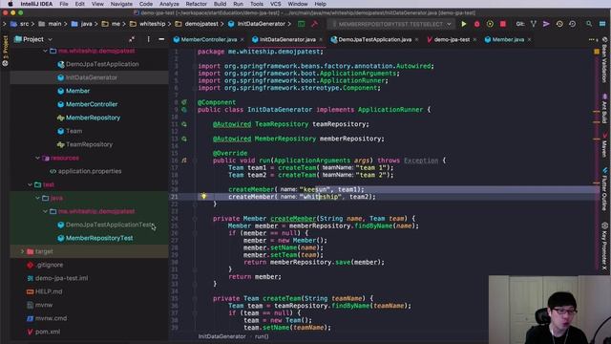Screen dimensions: 611x344
Task: Open Maven tool window on right stripe
Action: (604, 144)
